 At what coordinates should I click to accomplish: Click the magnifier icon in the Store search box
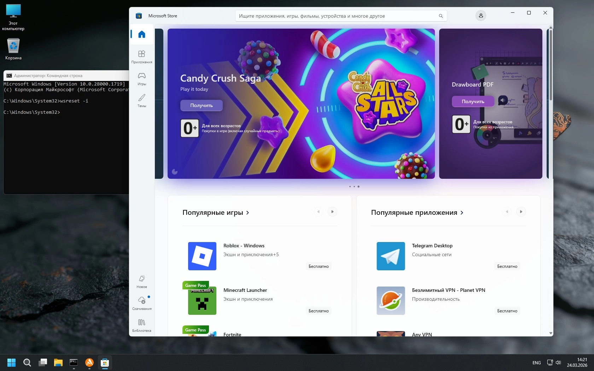click(x=441, y=16)
